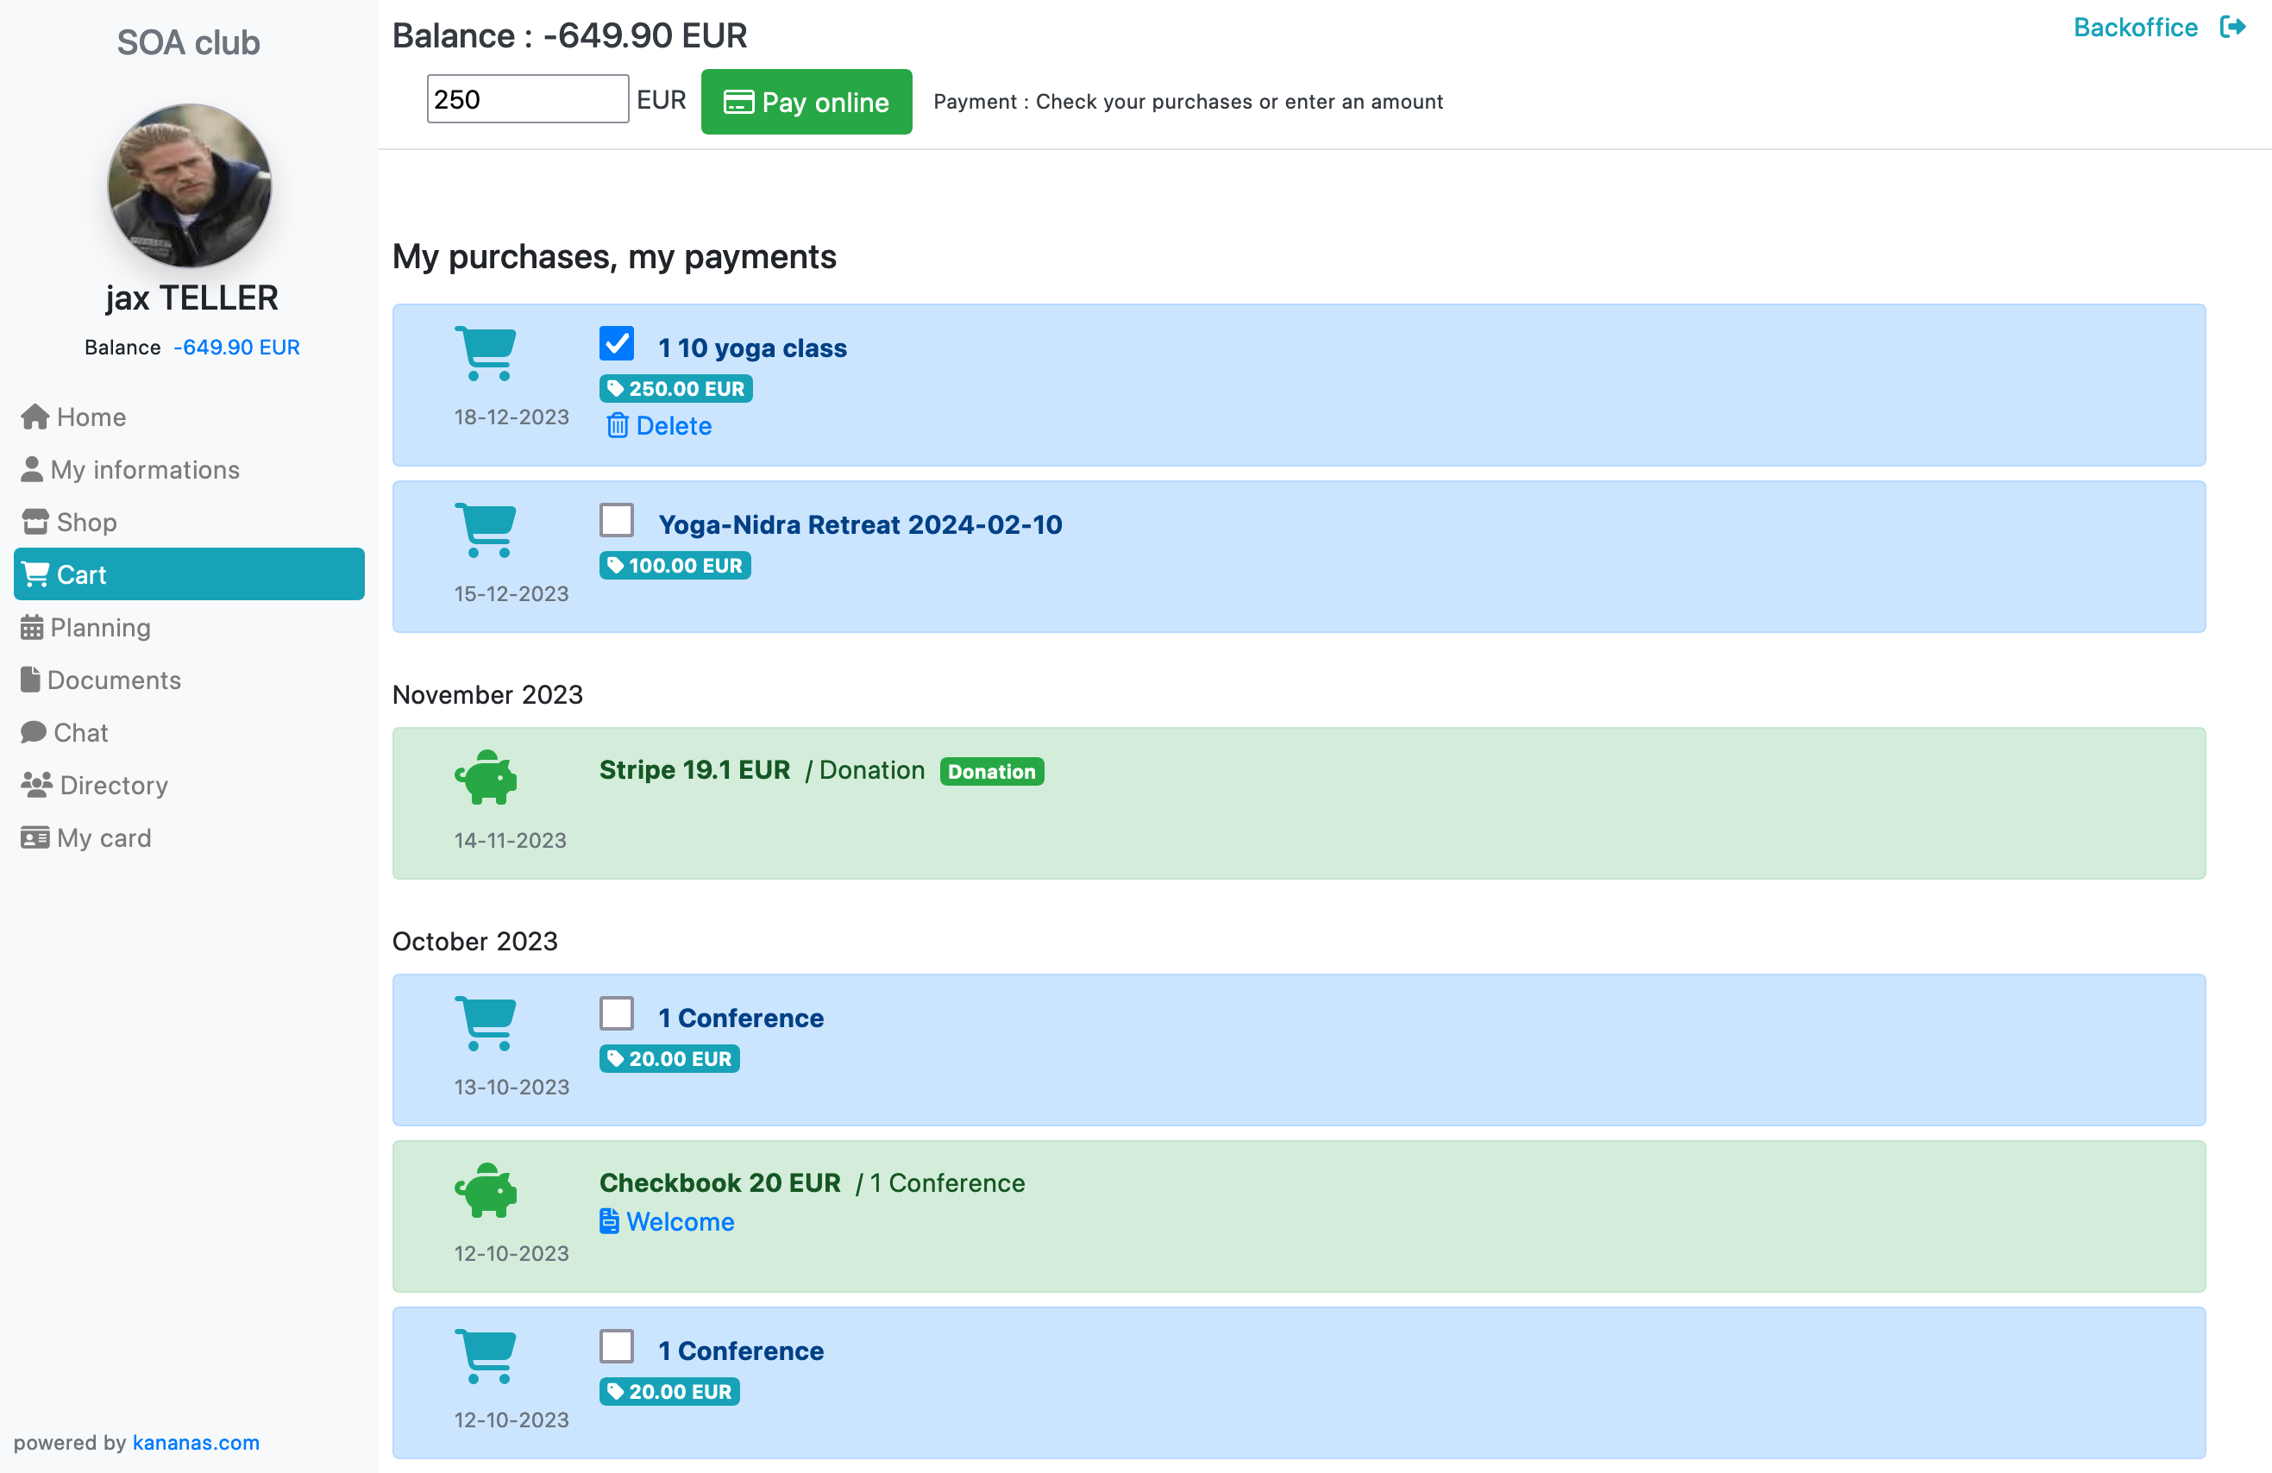The width and height of the screenshot is (2272, 1473).
Task: Click the price tag icon on 100.00 EUR badge
Action: tap(616, 565)
